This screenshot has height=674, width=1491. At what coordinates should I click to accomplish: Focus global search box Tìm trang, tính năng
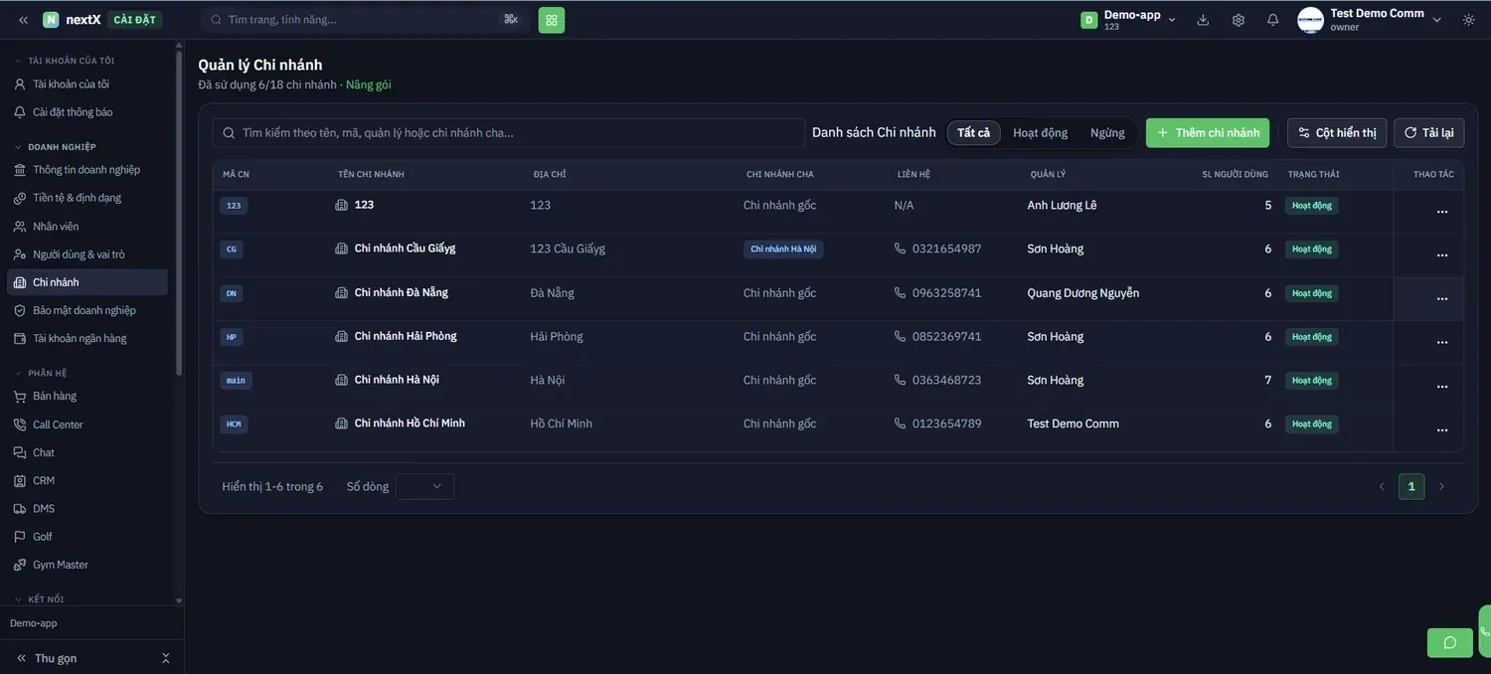365,20
